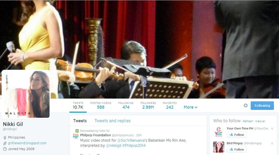Click the Your Own Time PH logo
This screenshot has height=155, width=279.
[x=219, y=132]
